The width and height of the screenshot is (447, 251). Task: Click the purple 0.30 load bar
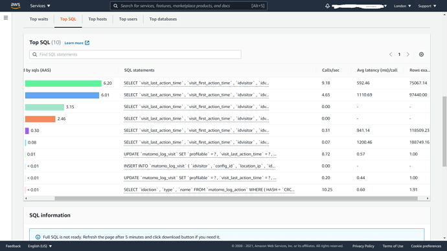pyautogui.click(x=27, y=131)
